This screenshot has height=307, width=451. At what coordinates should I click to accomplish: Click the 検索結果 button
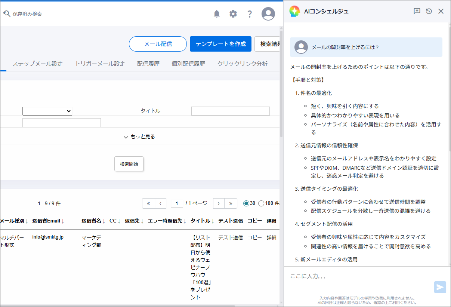tap(268, 44)
